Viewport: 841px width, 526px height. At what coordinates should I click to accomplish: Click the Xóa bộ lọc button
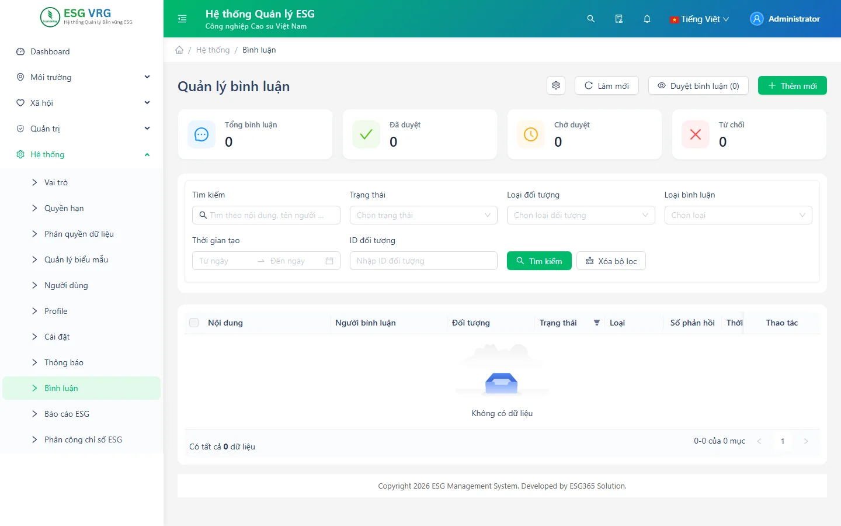pyautogui.click(x=611, y=261)
